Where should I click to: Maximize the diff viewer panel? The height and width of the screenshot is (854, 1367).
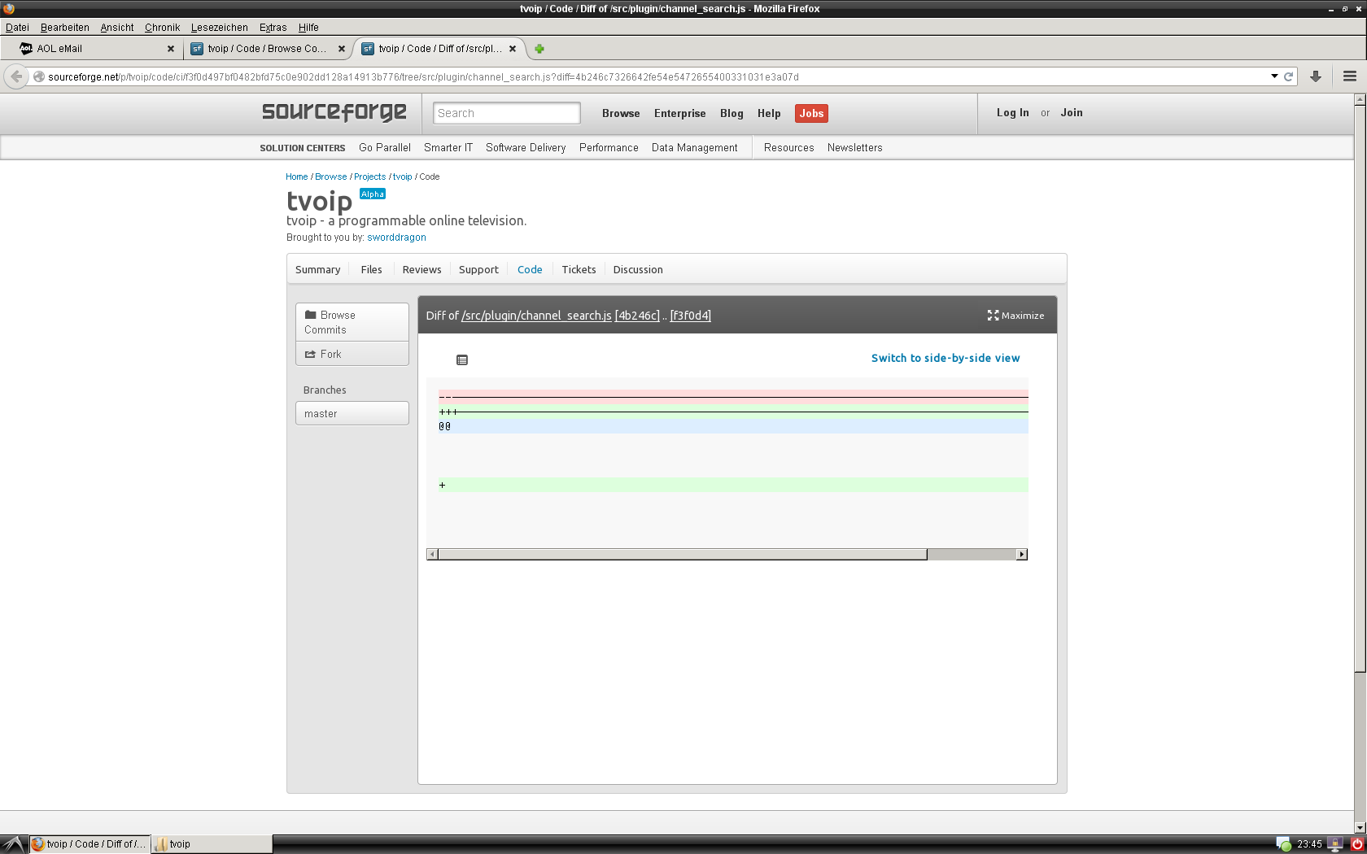pos(1015,316)
